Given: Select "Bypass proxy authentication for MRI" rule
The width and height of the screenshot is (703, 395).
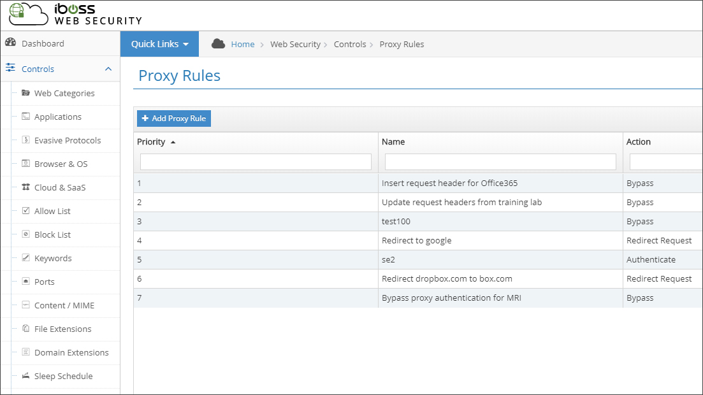Looking at the screenshot, I should (x=451, y=298).
